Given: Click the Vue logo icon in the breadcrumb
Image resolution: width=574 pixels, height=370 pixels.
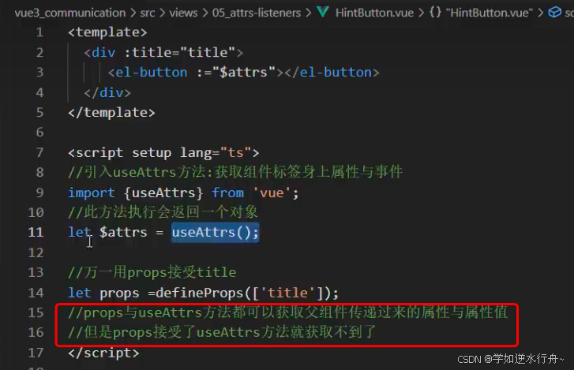Looking at the screenshot, I should [x=322, y=13].
